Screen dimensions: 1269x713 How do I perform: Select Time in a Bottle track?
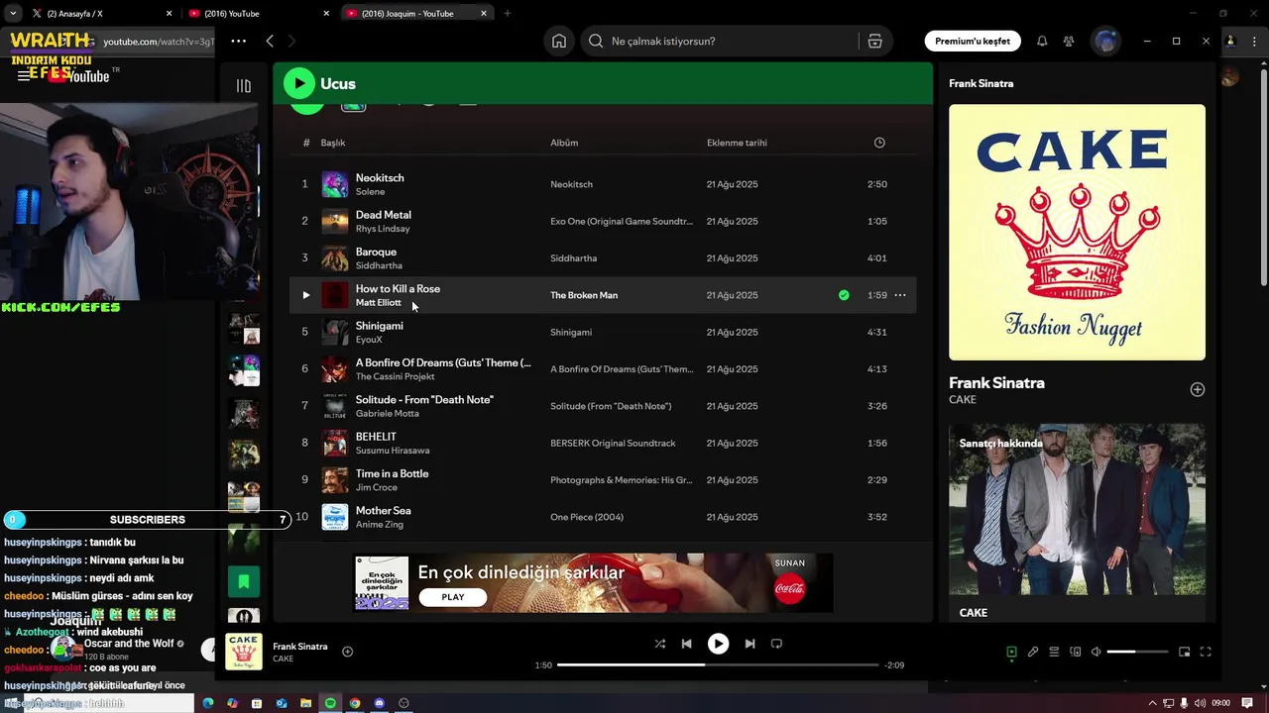click(x=603, y=479)
